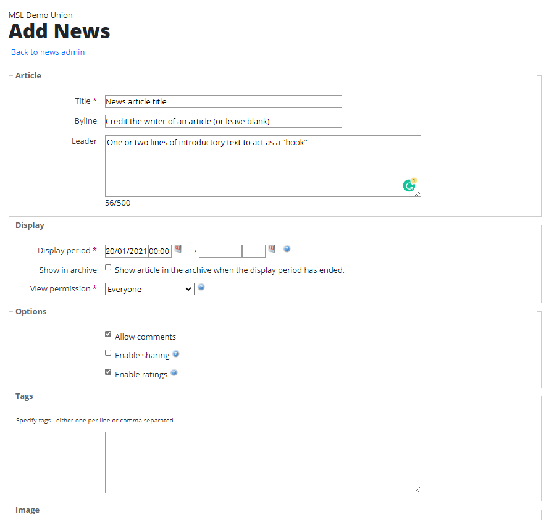Screen dimensions: 549x520
Task: Open the View permission dropdown
Action: (149, 289)
